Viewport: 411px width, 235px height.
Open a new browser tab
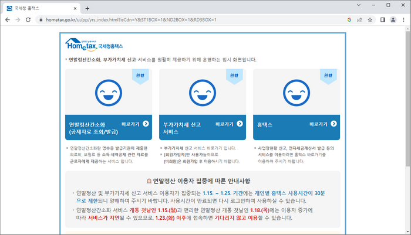coord(87,8)
